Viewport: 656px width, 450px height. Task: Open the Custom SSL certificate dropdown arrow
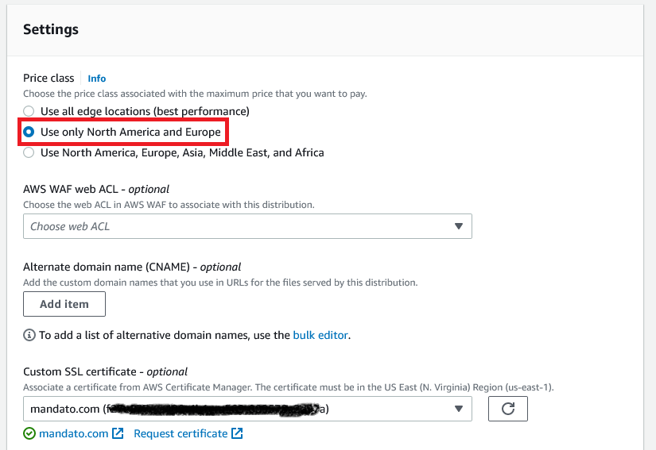pyautogui.click(x=459, y=409)
